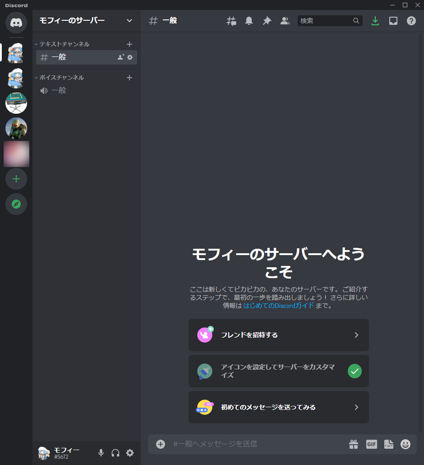The width and height of the screenshot is (424, 465).
Task: Open Discord home direct messages icon
Action: point(16,23)
